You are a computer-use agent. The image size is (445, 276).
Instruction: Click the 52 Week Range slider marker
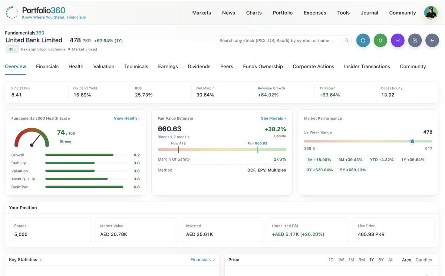point(412,141)
